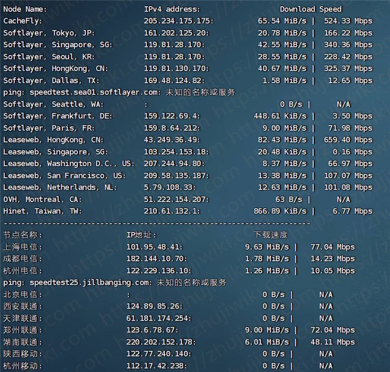Screen dimensions: 390x372
Task: Select IP 161.202.125.20
Action: tap(176, 33)
